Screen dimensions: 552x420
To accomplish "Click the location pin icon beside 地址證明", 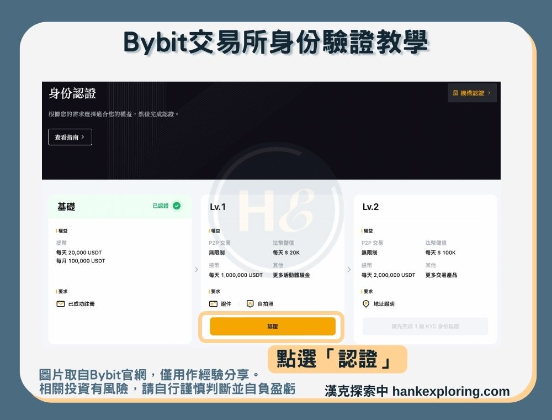I will 366,304.
